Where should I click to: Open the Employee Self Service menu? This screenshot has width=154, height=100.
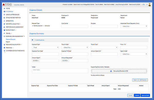pyautogui.click(x=13, y=18)
